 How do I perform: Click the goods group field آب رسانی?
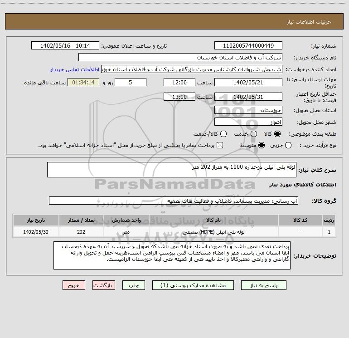pos(174,201)
